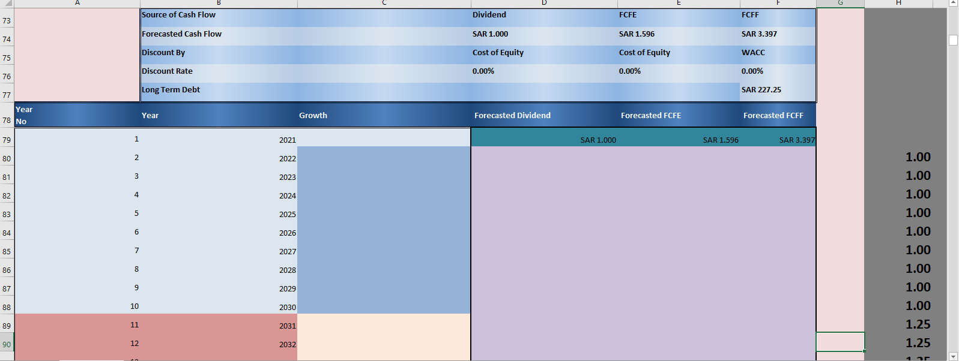Click the 'Growth' column header cell

(x=384, y=115)
